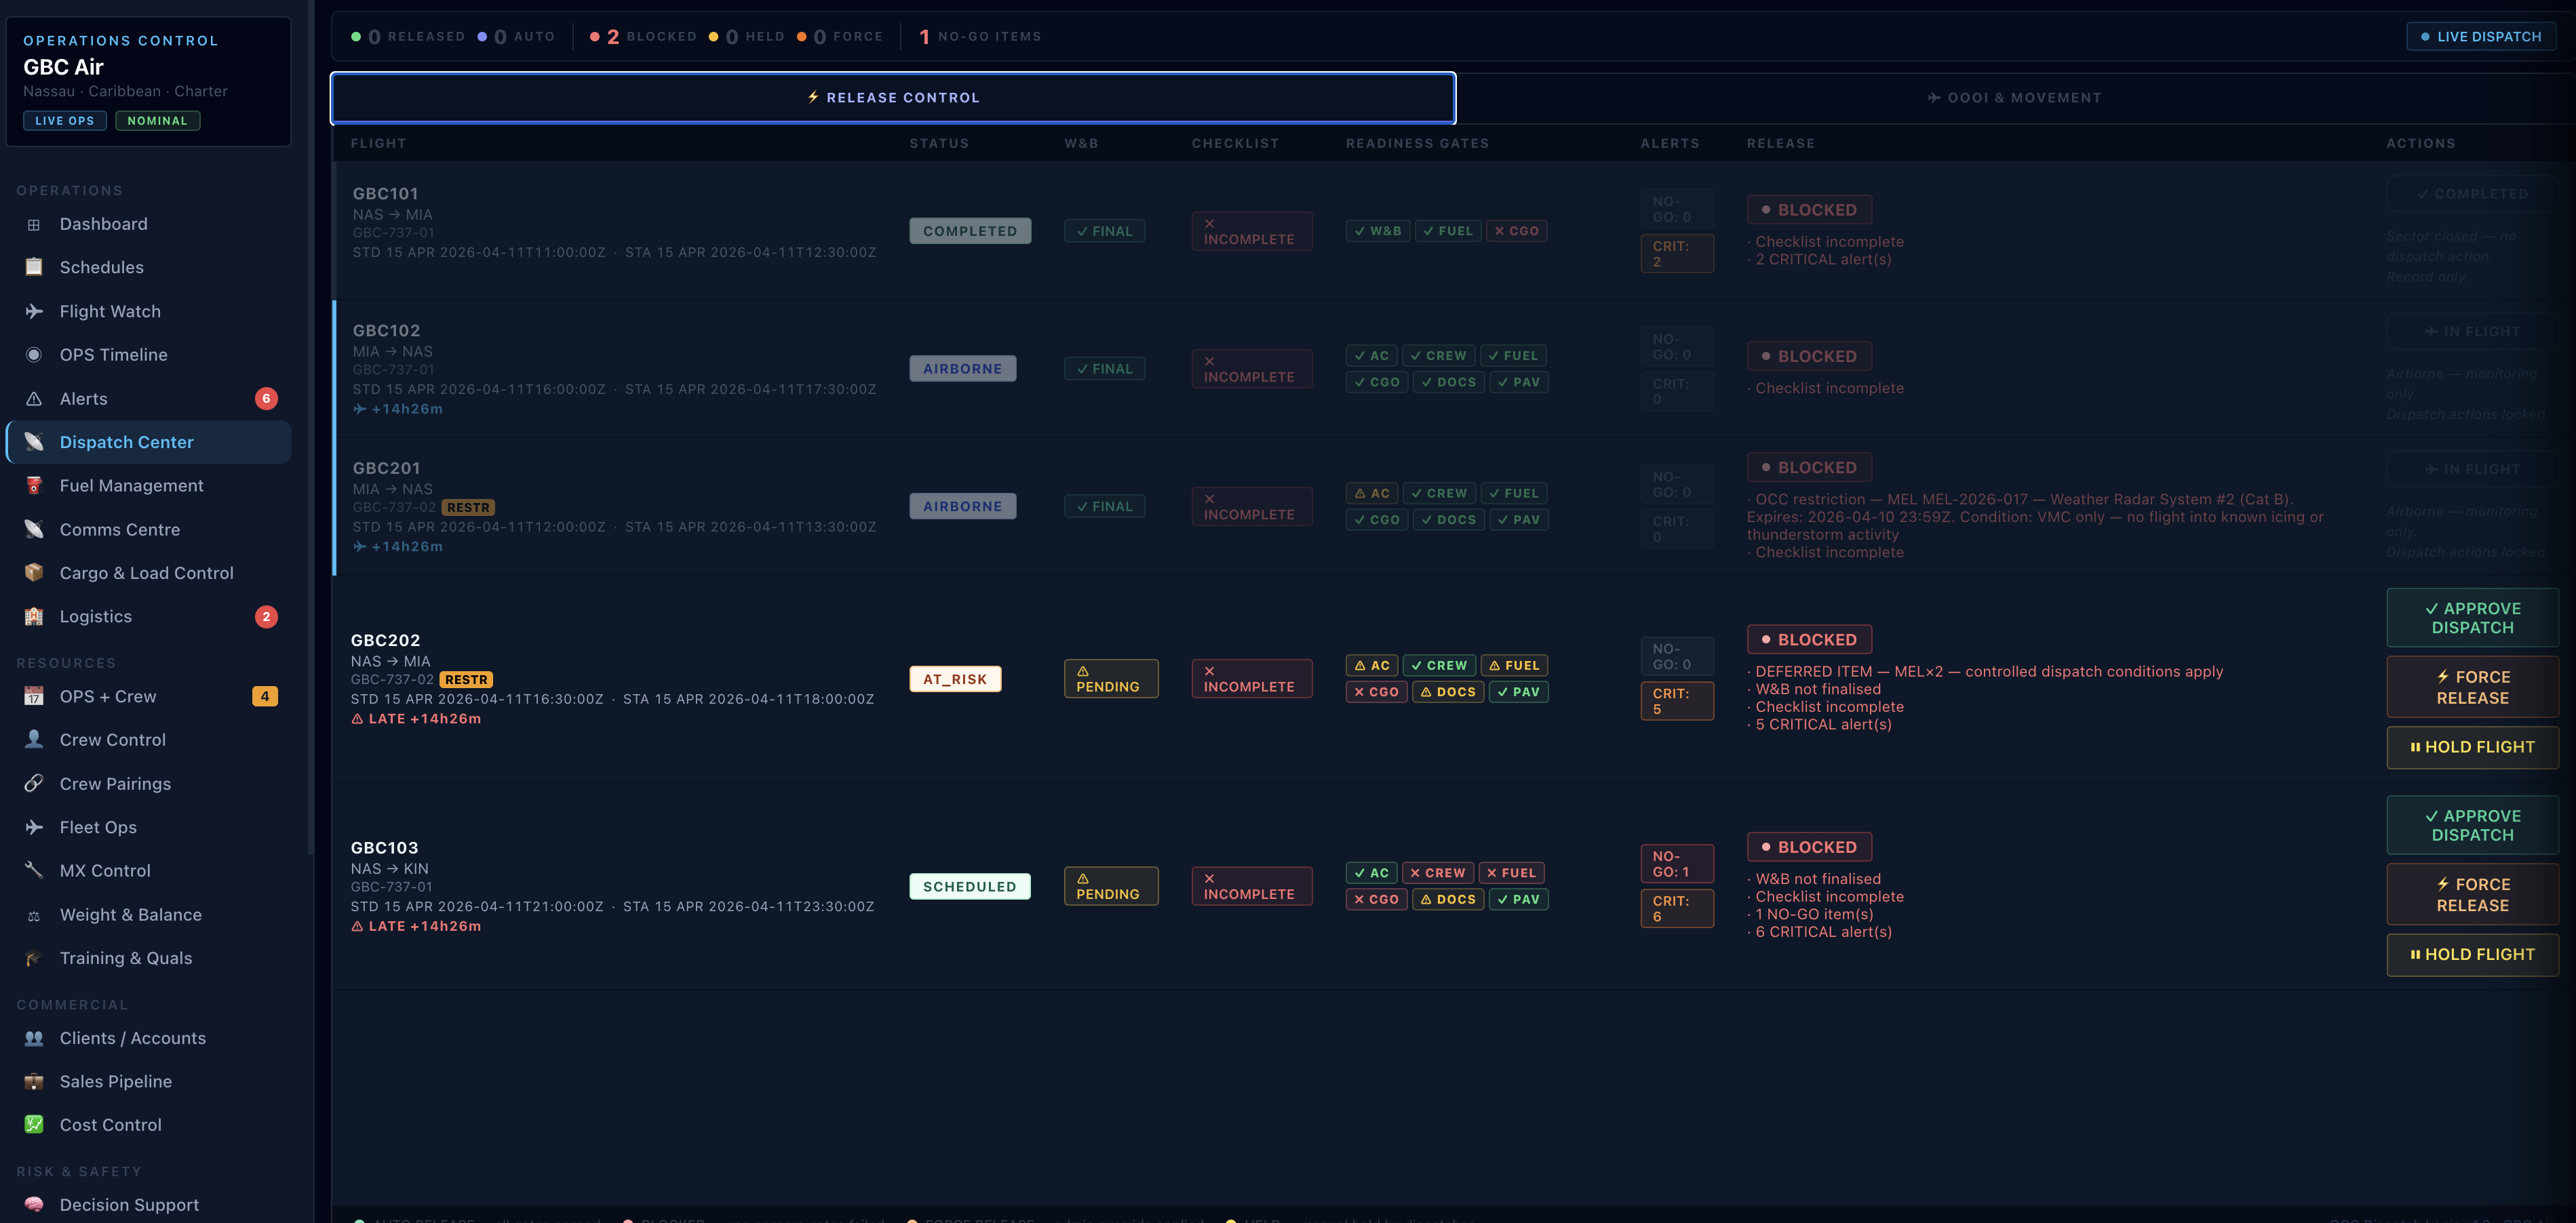Switch to the Release Control tab
The width and height of the screenshot is (2576, 1223).
893,98
